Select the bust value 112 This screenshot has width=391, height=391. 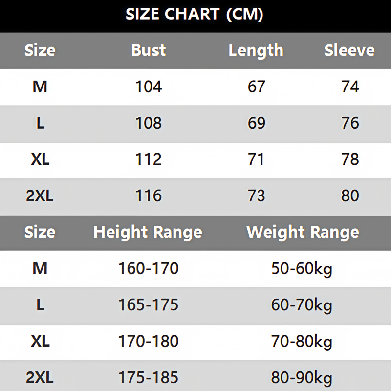coord(149,159)
